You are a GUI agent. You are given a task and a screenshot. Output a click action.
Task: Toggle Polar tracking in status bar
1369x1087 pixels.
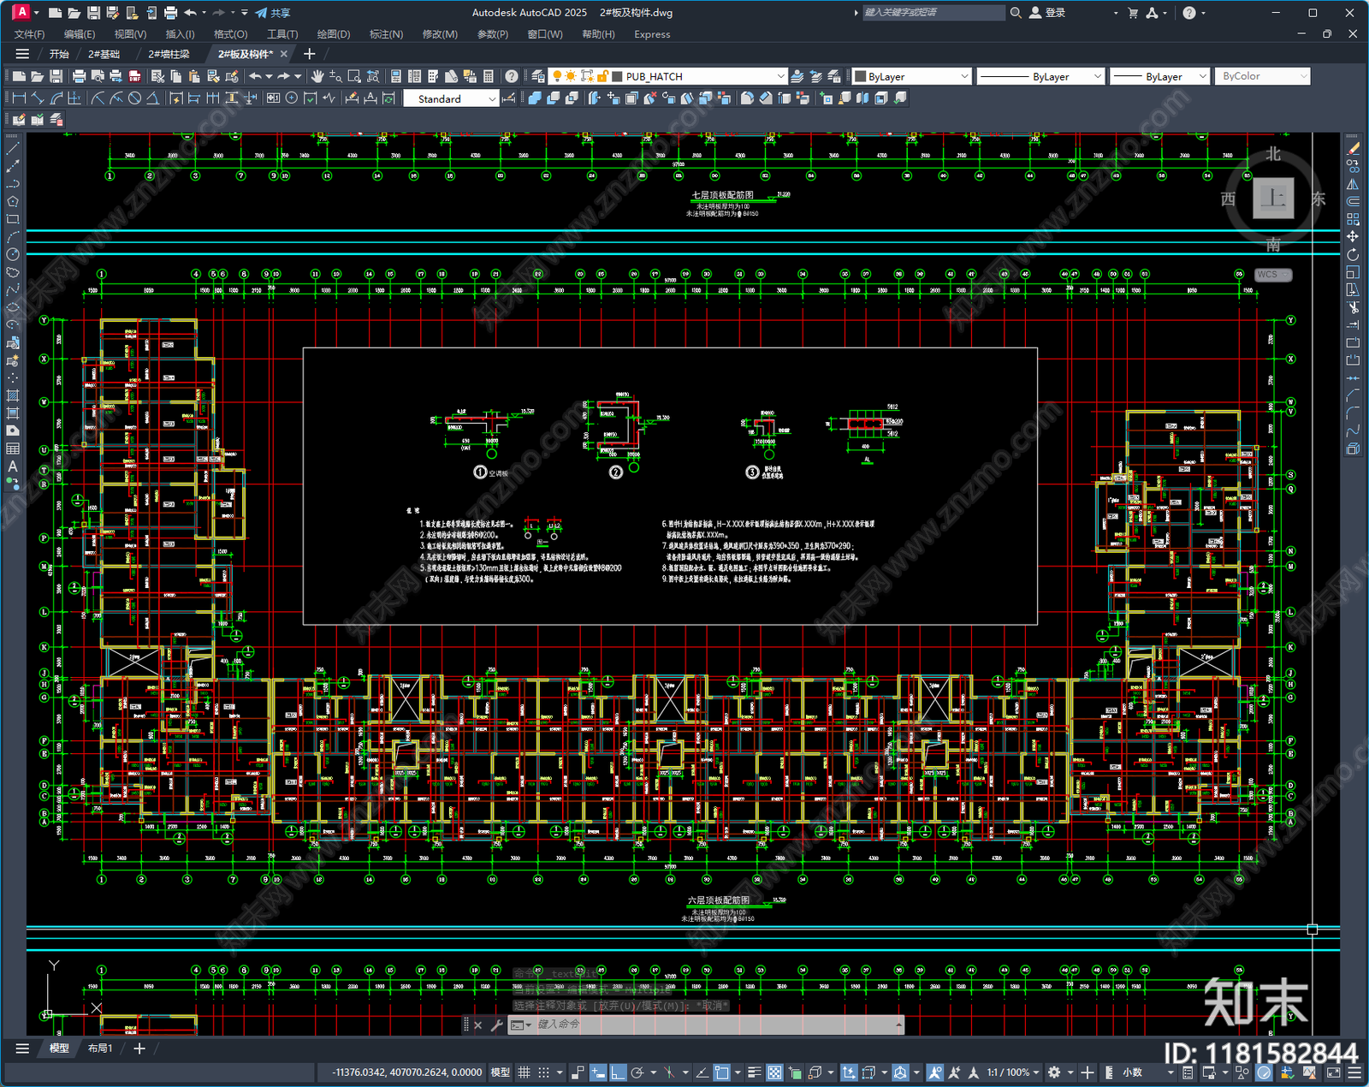coord(637,1072)
